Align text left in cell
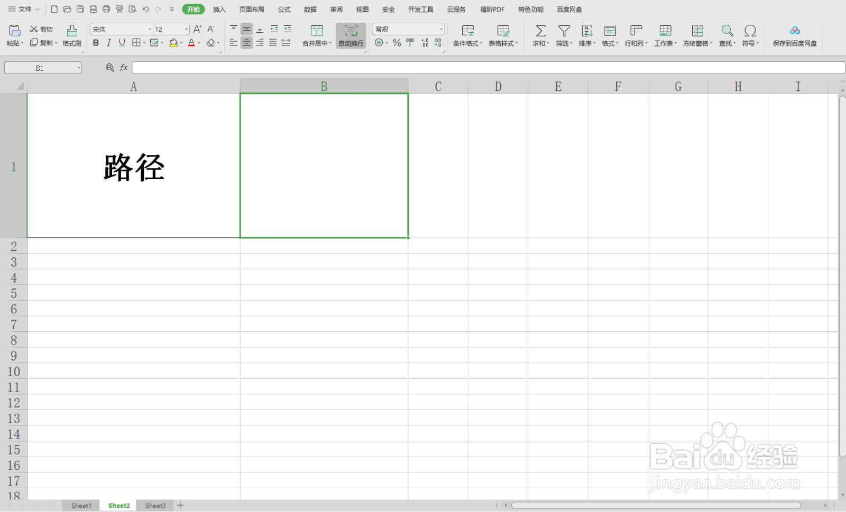Viewport: 846px width, 512px height. [234, 43]
